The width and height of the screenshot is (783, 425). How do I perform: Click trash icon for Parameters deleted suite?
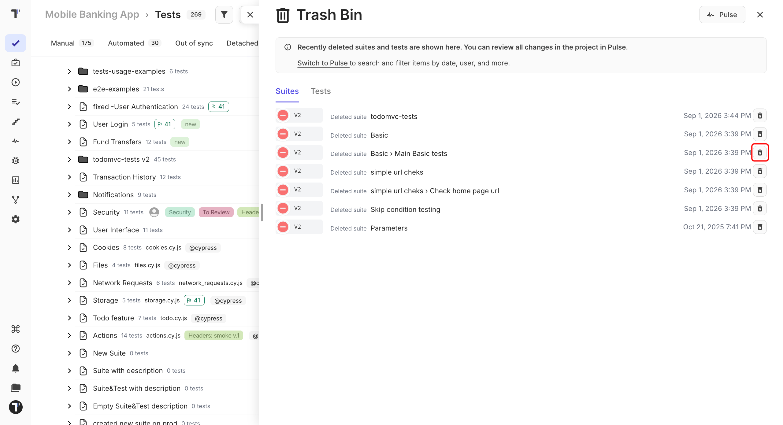point(760,227)
